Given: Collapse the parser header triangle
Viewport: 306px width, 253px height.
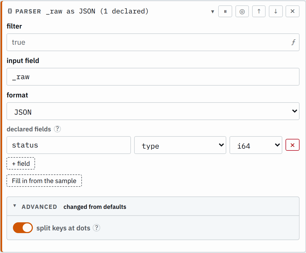Looking at the screenshot, I should point(213,12).
